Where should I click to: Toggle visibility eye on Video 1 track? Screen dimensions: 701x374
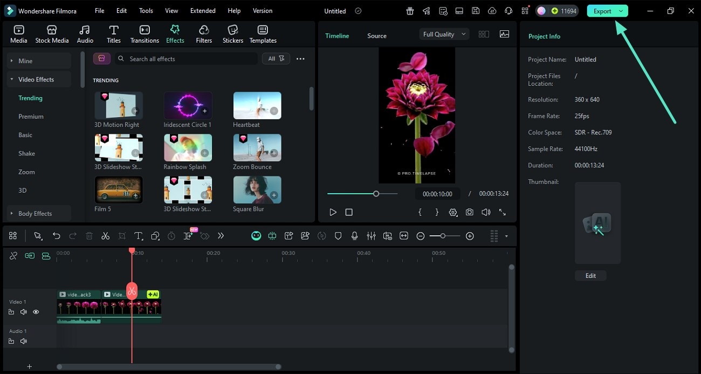pyautogui.click(x=36, y=312)
